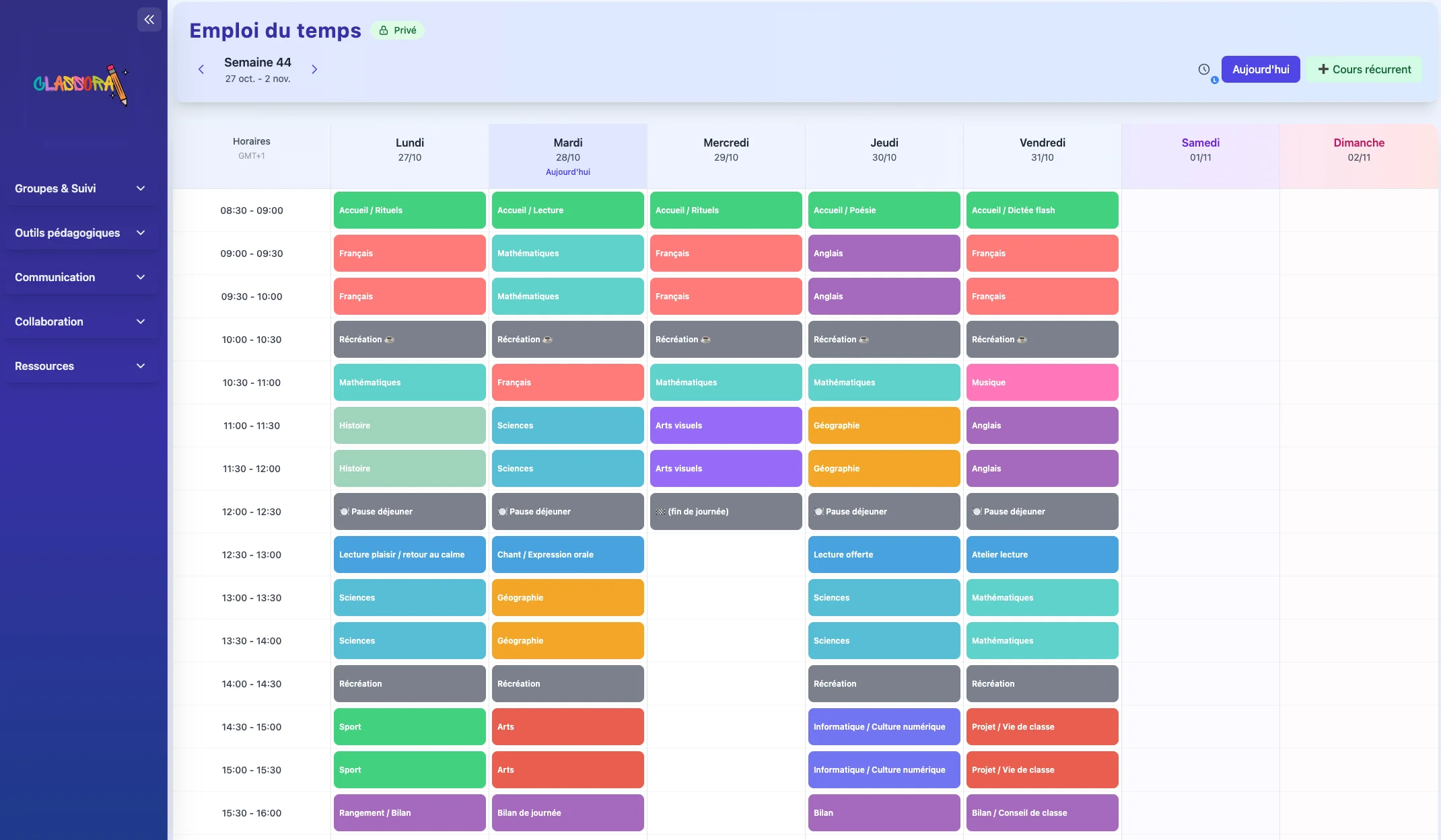Click the blue L badge under the clock icon
Screen dimensions: 1441x840
click(x=1214, y=79)
